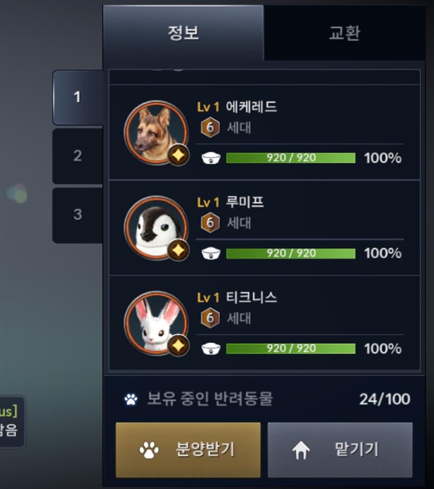Select pet group tab 2
Screen dimensions: 434x489
[x=78, y=156]
